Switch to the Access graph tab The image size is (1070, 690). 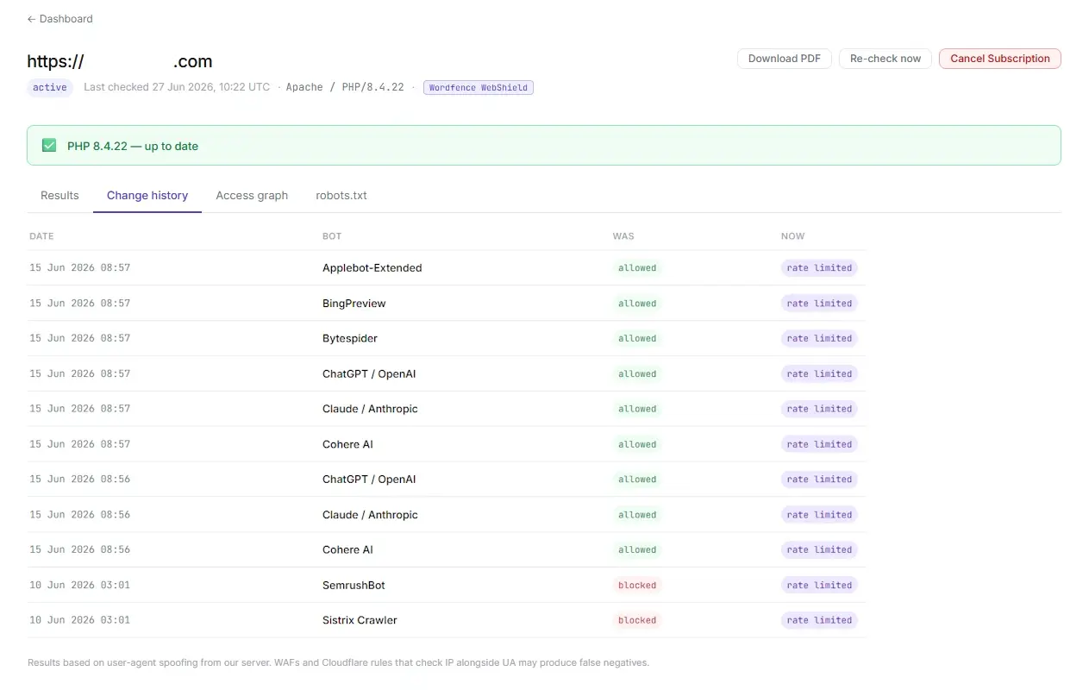252,196
